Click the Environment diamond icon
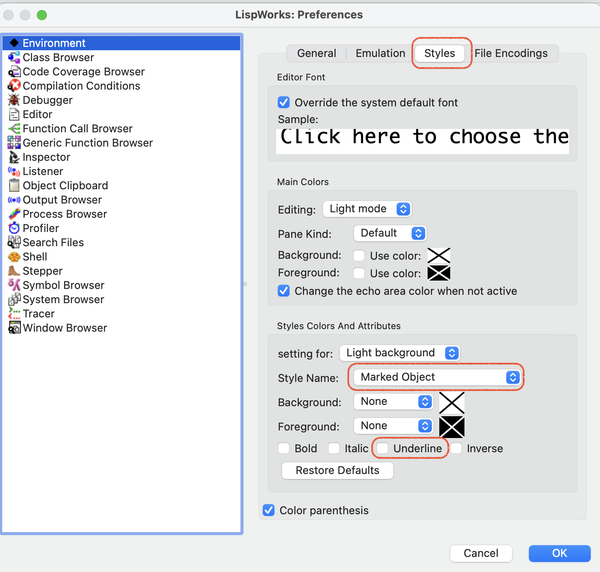Screen dimensions: 600x572 (x=14, y=43)
